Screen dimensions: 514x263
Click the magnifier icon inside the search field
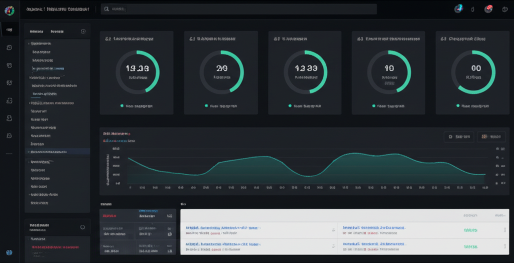pyautogui.click(x=106, y=9)
